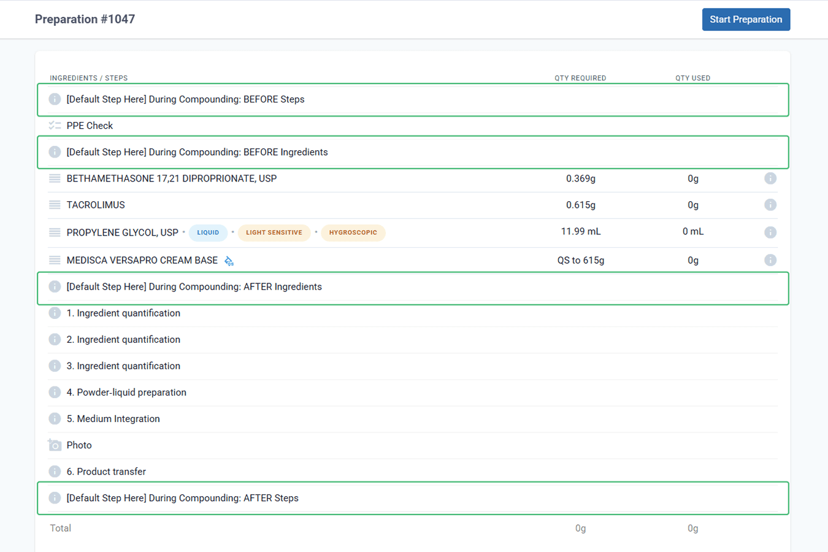Click drag handle icon for Propylene Glycol row
This screenshot has height=552, width=828.
pos(55,232)
